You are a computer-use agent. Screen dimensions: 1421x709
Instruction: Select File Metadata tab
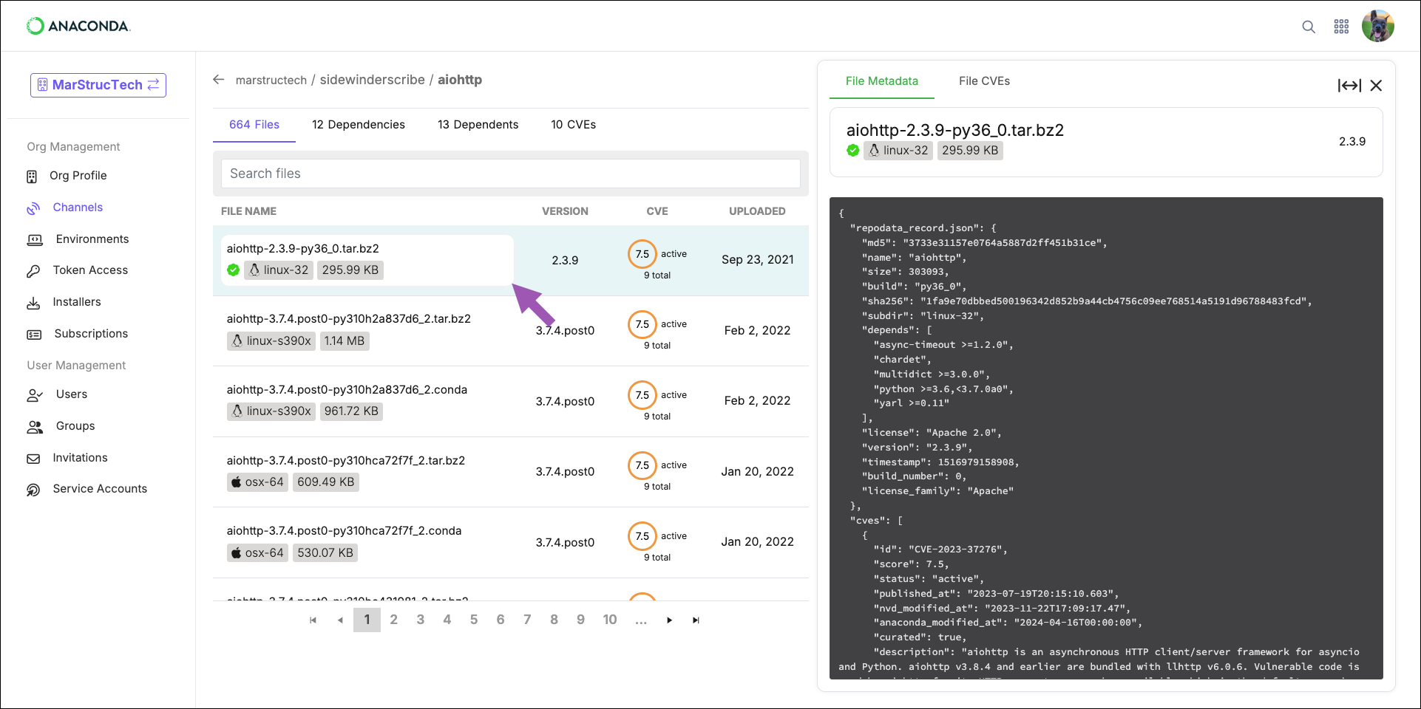click(881, 81)
